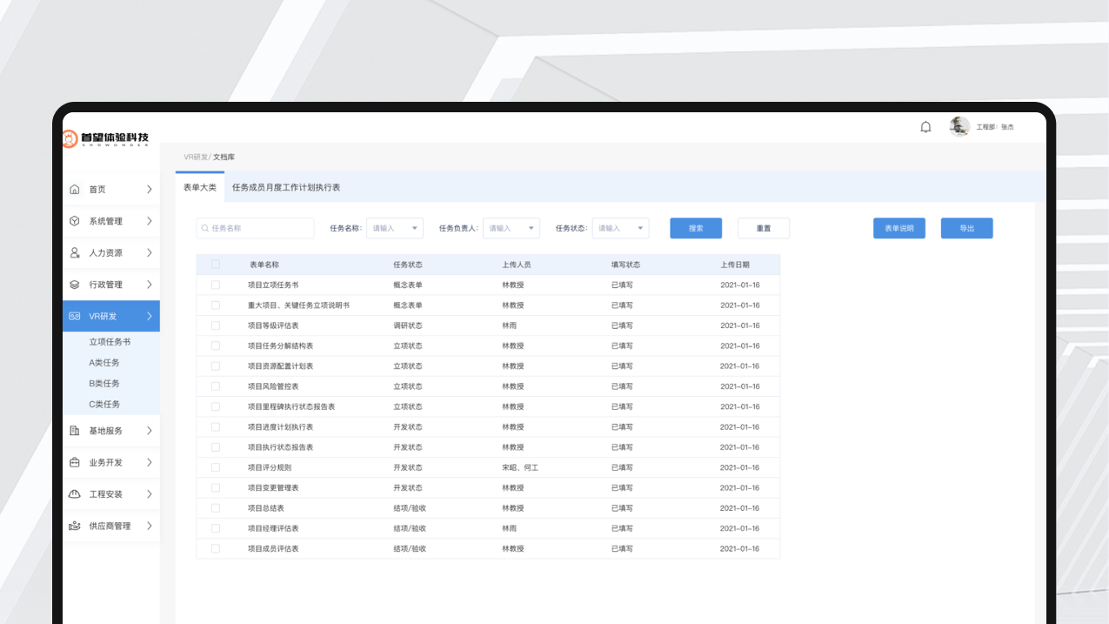Check the box for 项目等级评估表
1109x624 pixels.
(x=216, y=325)
